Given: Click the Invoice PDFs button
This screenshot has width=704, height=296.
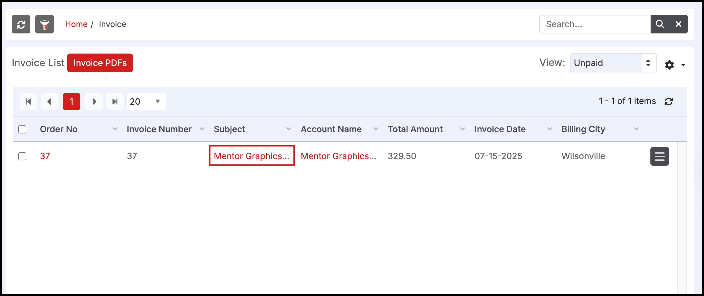Looking at the screenshot, I should [x=100, y=63].
